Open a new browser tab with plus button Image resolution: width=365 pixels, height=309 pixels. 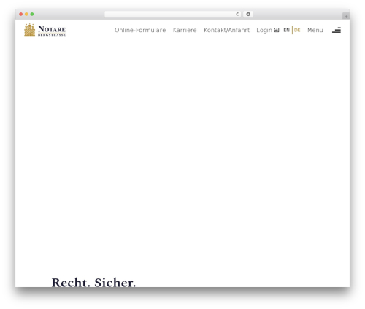pos(346,16)
